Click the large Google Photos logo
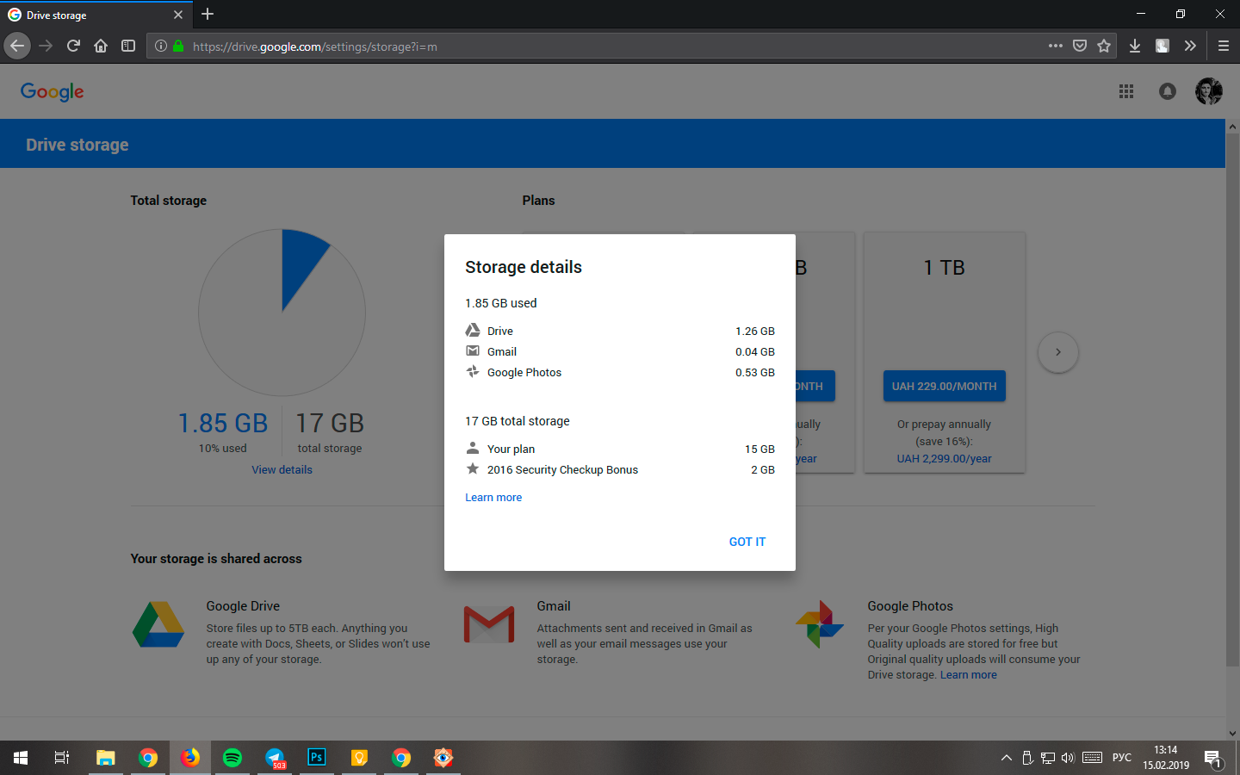Viewport: 1240px width, 775px height. [x=820, y=624]
